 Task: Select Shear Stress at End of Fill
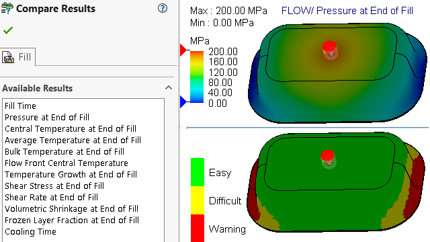54,186
